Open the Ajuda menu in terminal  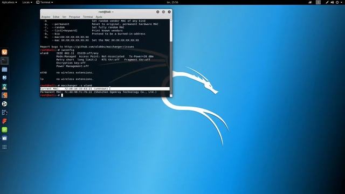coord(99,17)
